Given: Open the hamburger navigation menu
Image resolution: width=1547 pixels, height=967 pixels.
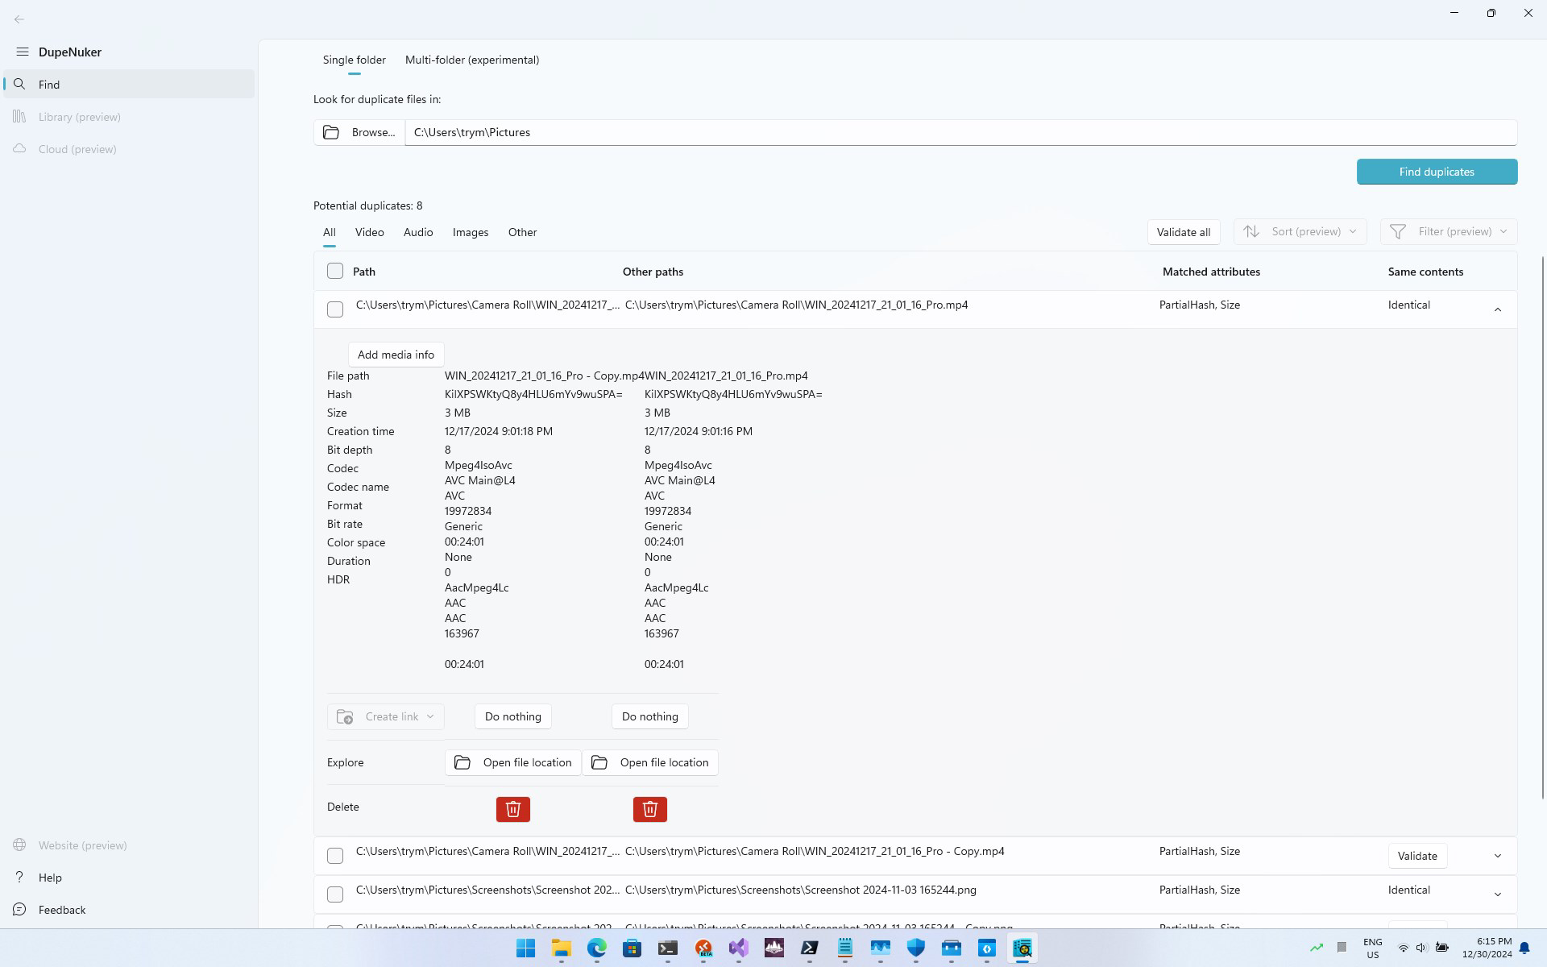Looking at the screenshot, I should coord(22,52).
